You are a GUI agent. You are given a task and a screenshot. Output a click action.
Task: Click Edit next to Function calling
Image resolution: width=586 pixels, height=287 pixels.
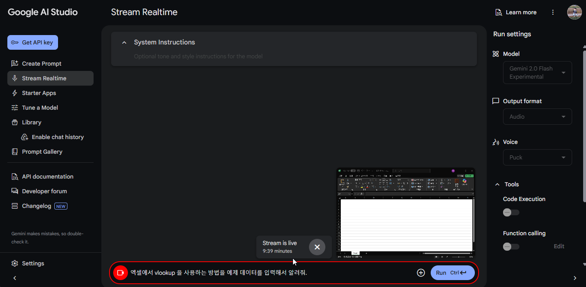click(x=559, y=246)
